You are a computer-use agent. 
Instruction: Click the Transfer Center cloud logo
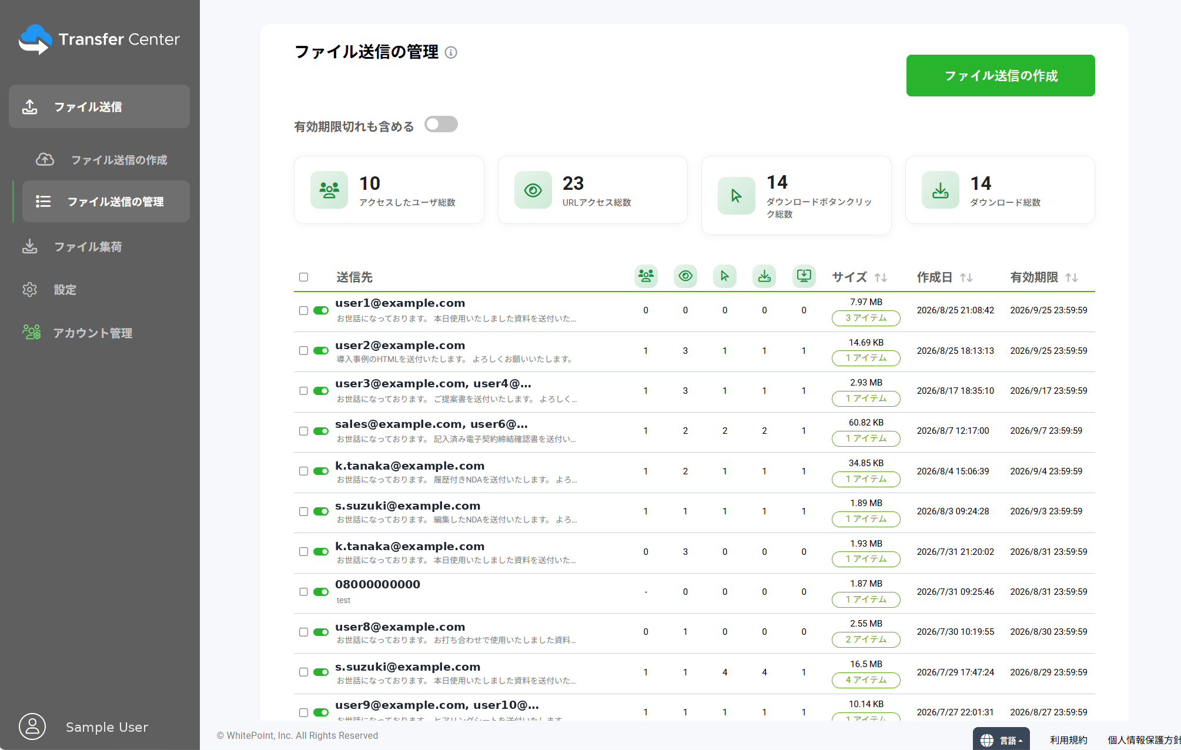tap(35, 39)
